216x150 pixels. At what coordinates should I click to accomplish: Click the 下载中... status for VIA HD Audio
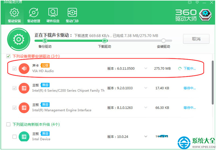pyautogui.click(x=190, y=68)
